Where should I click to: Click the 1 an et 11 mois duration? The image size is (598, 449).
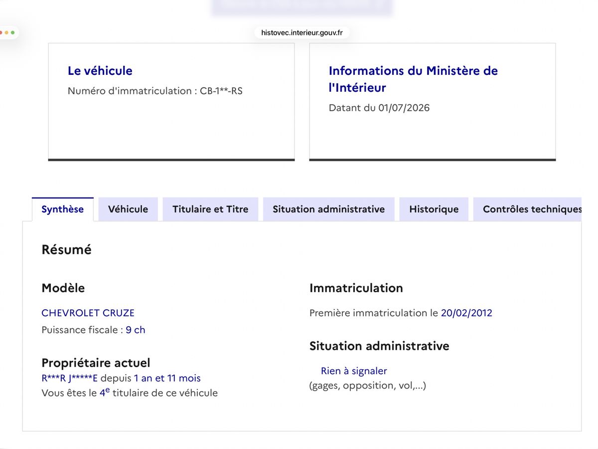click(x=167, y=378)
